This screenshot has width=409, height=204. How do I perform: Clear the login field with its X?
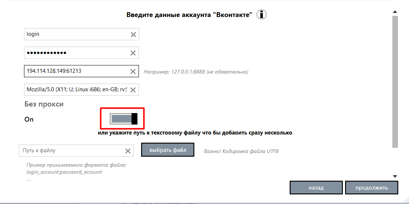click(x=133, y=34)
